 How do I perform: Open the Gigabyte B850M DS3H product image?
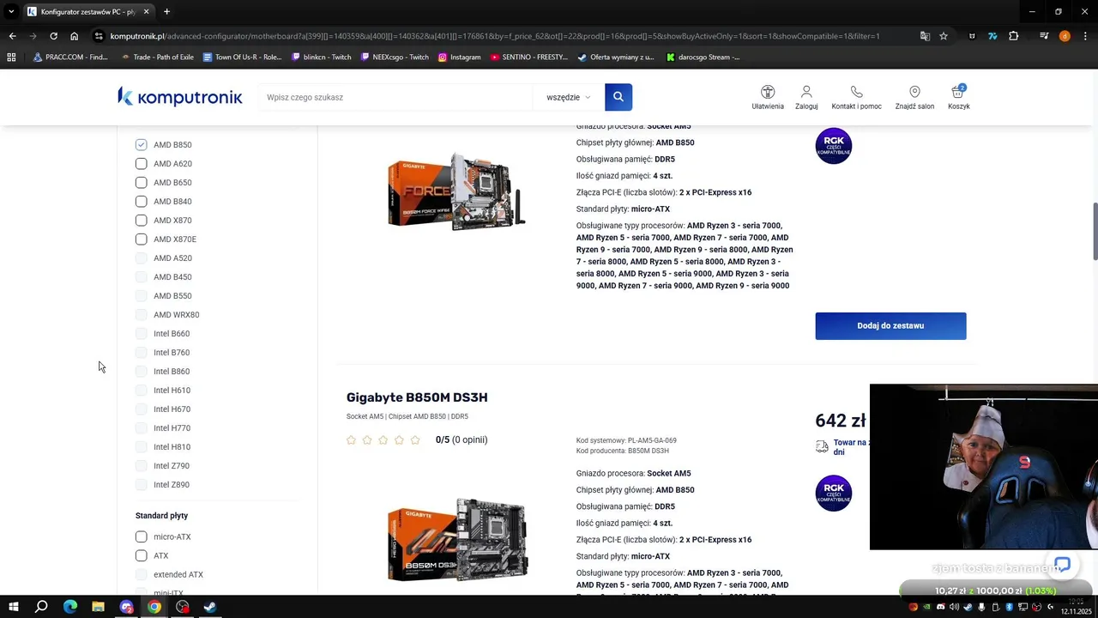tap(457, 539)
